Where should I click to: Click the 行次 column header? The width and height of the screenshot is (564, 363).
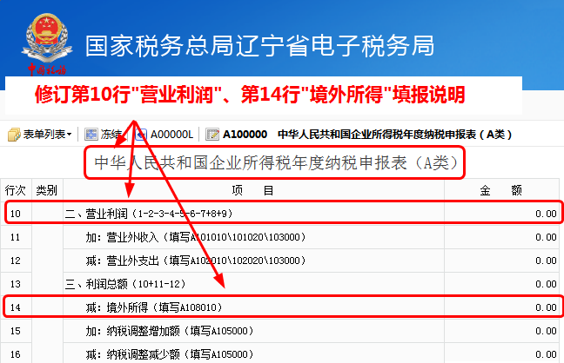[16, 190]
